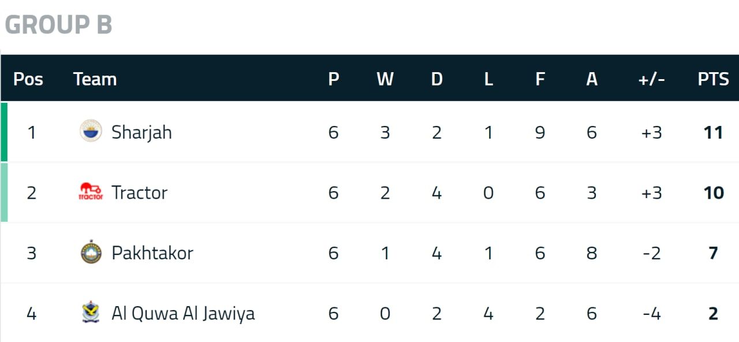
Task: Open the Al Quwa Al Jawiya link
Action: coord(182,313)
